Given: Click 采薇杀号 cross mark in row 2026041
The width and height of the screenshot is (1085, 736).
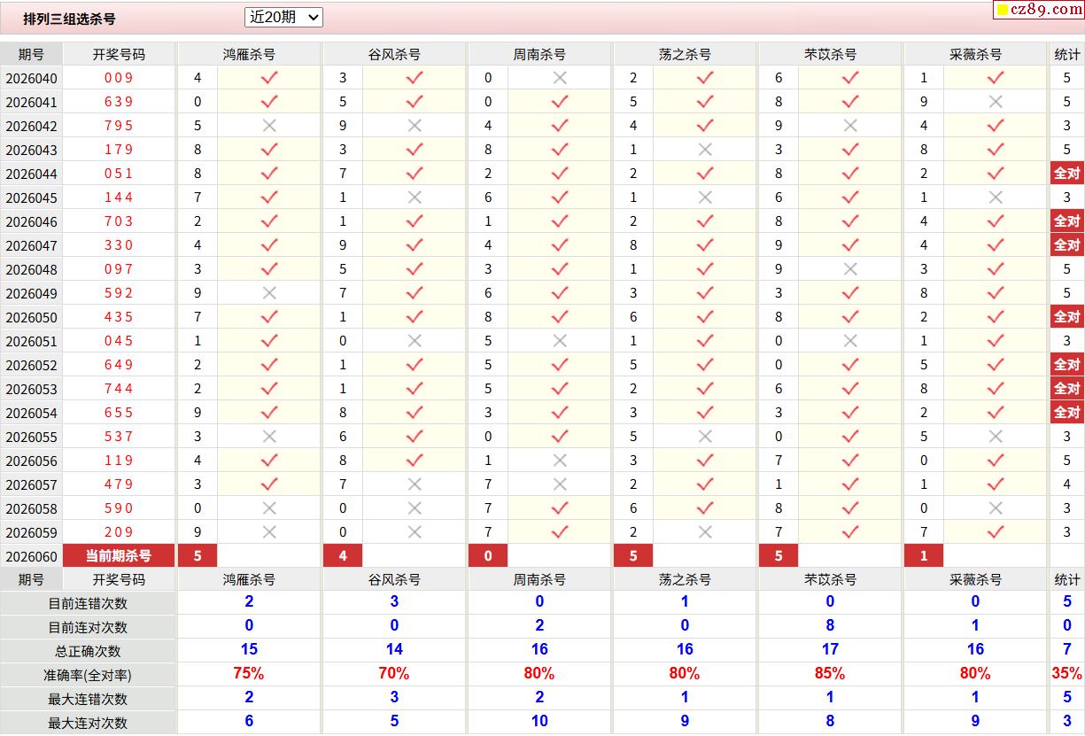Looking at the screenshot, I should 996,102.
